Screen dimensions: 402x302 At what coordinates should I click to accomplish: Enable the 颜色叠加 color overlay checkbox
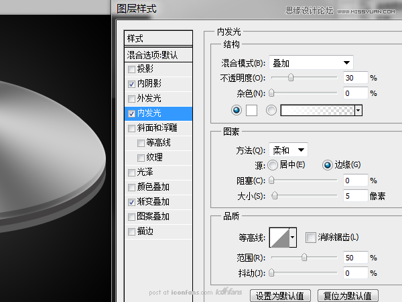pyautogui.click(x=131, y=187)
